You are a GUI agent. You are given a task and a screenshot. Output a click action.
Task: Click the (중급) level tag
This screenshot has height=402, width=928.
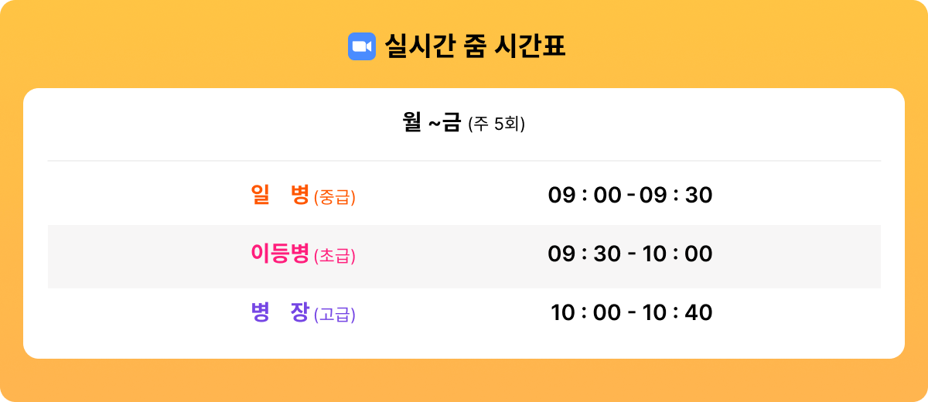(x=335, y=197)
